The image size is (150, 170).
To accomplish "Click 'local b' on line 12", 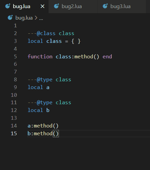I will pyautogui.click(x=39, y=110).
